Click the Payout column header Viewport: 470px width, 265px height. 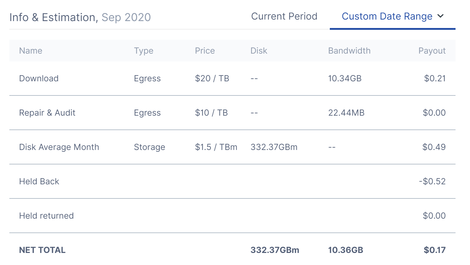432,51
